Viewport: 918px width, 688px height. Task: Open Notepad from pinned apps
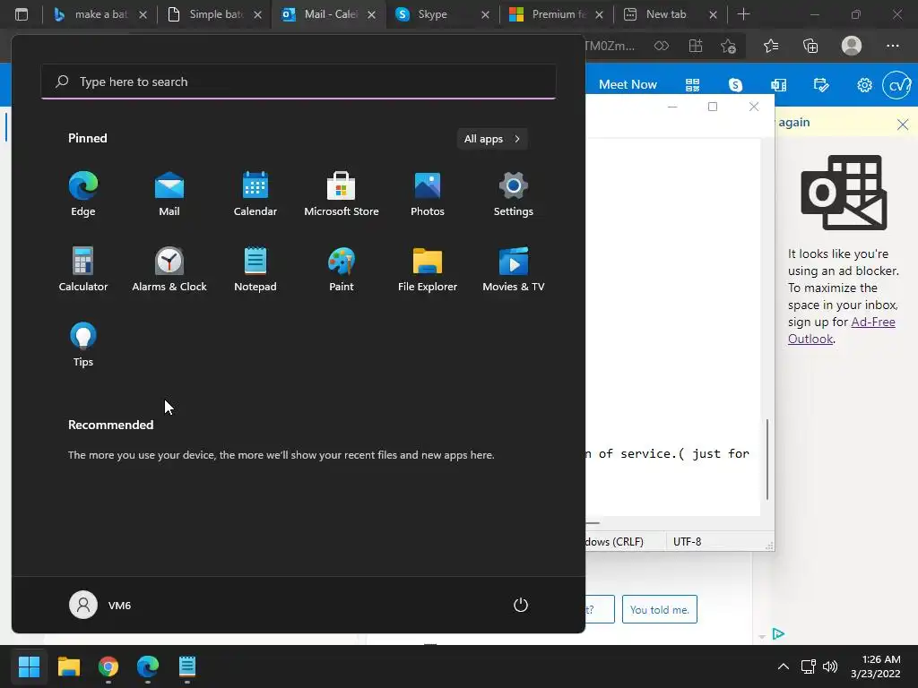click(x=255, y=269)
